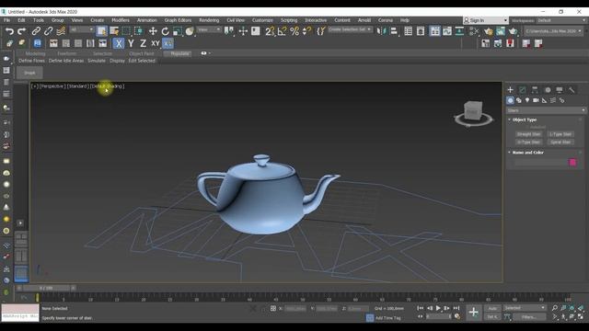Activate the Select and Rotate tool
Screen dimensions: 589x331
point(165,31)
